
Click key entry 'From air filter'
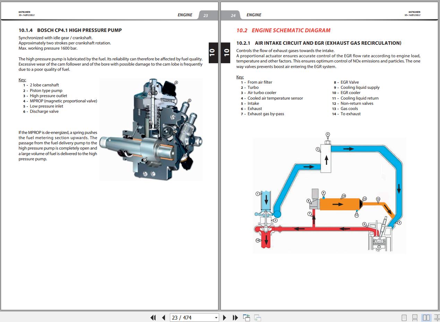coord(260,82)
